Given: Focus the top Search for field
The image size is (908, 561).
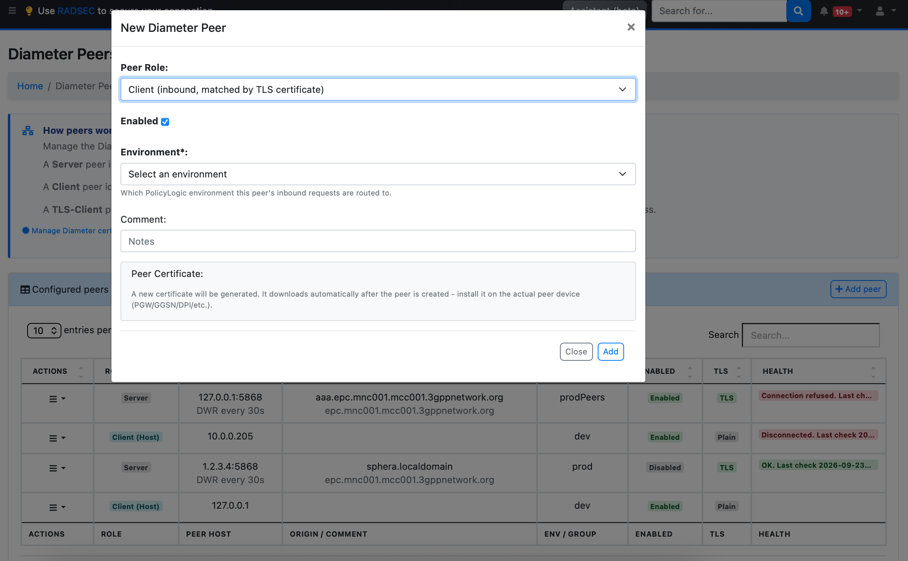Looking at the screenshot, I should tap(719, 11).
